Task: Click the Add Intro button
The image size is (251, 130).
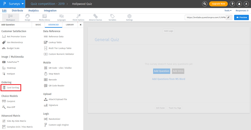Action: [x=178, y=71]
